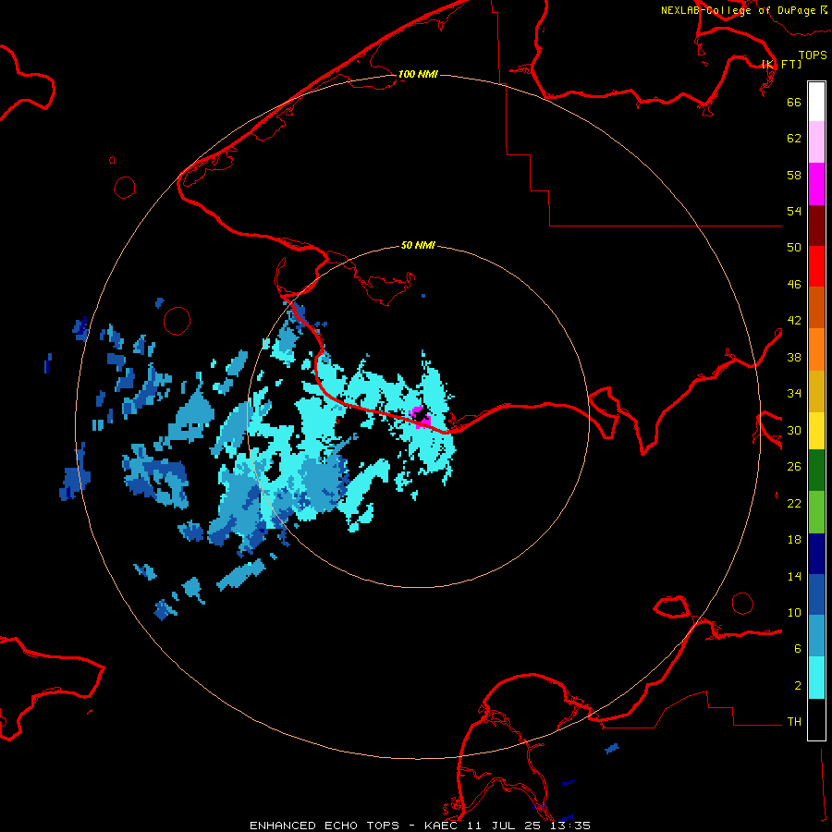832x832 pixels.
Task: Click the legend value 66
Action: (x=794, y=102)
